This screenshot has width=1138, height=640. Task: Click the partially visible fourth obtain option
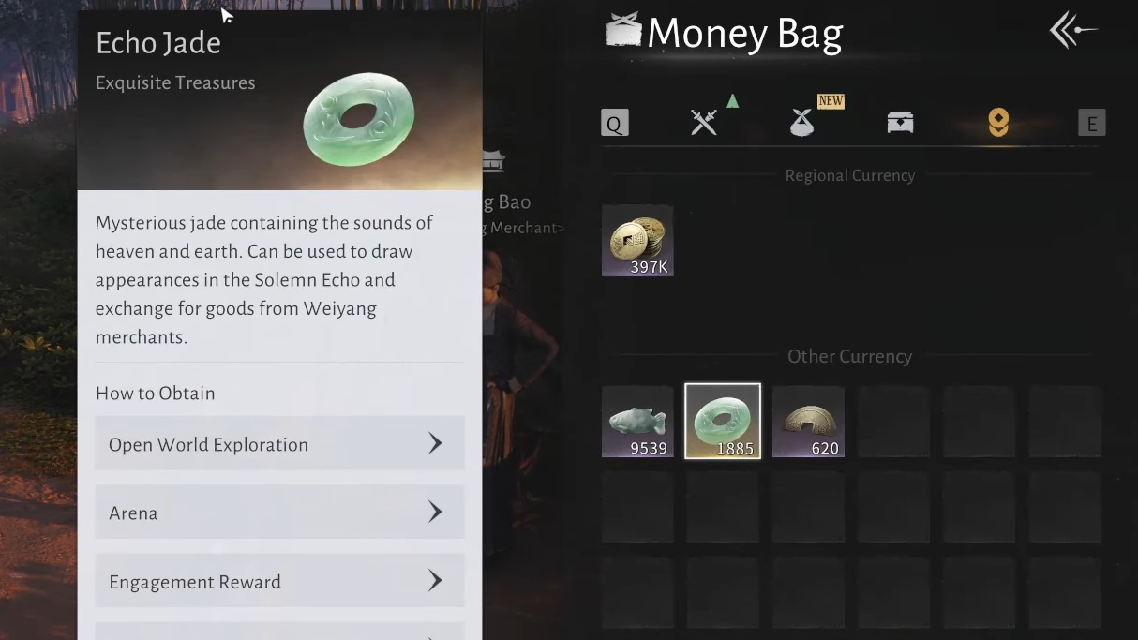tap(279, 631)
